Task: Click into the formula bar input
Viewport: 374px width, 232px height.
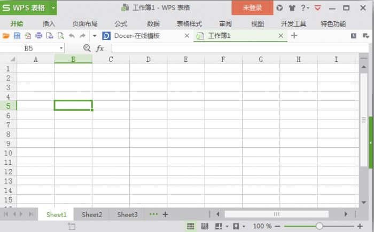Action: click(240, 48)
